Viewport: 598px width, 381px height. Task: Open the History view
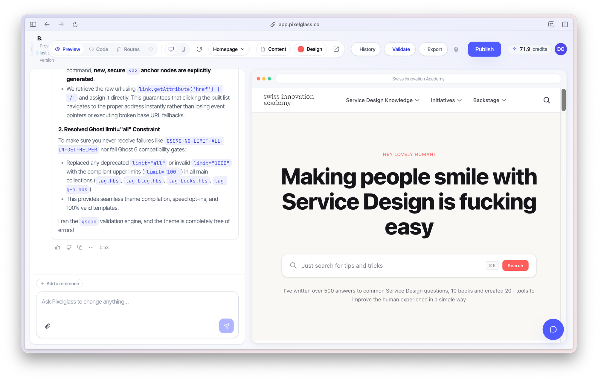[366, 49]
